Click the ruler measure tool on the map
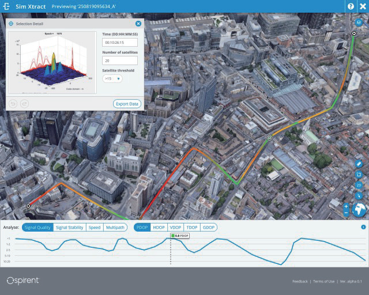This screenshot has width=369, height=295. [359, 164]
